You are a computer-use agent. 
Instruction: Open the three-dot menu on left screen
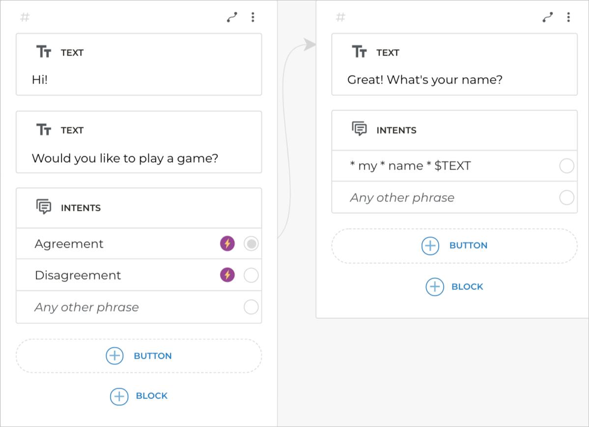(x=252, y=18)
